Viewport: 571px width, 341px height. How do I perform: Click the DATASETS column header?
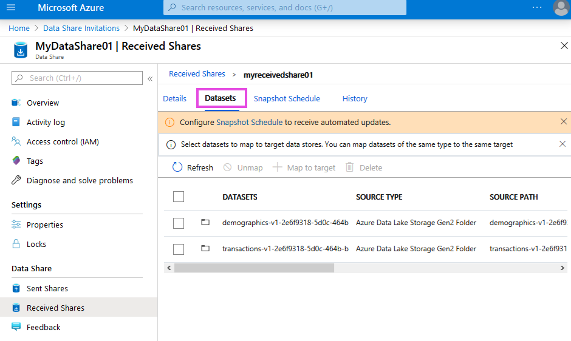(239, 197)
